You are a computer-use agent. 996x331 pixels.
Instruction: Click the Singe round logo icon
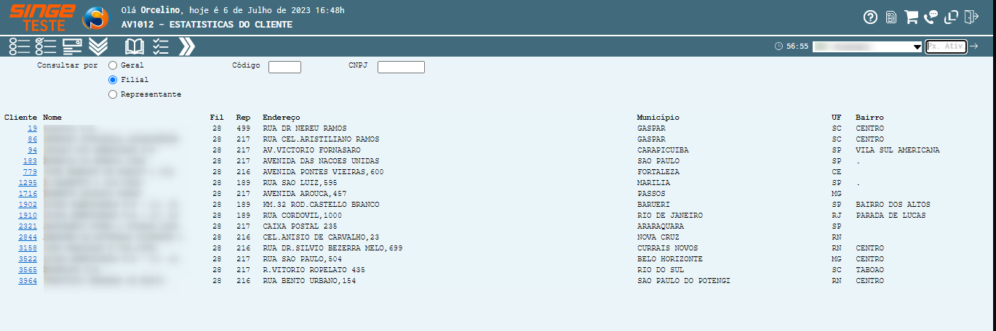click(95, 18)
